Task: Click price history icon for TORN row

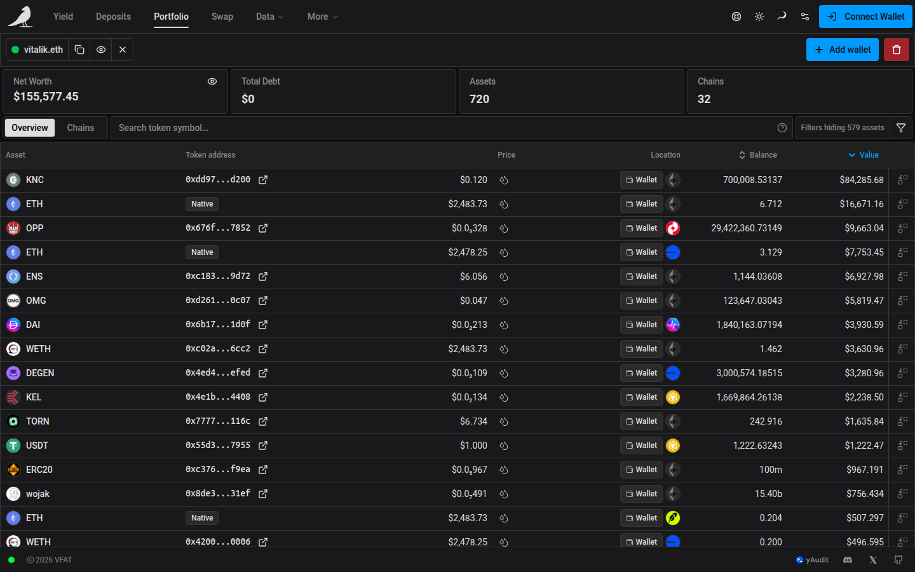Action: pyautogui.click(x=504, y=421)
